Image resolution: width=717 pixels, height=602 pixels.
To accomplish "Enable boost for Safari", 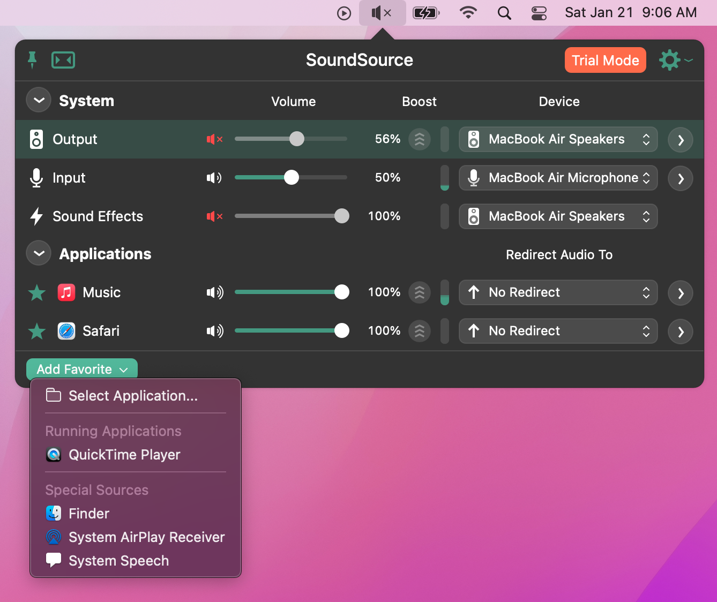I will 420,331.
